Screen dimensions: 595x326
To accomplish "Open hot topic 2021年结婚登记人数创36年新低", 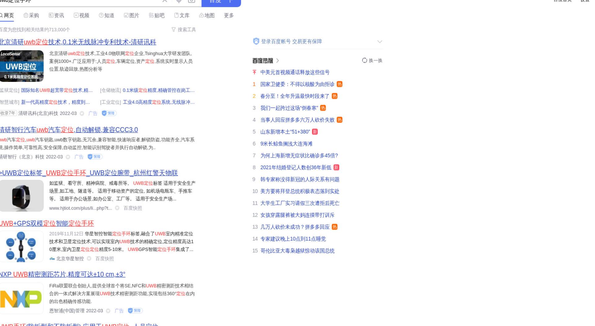I will click(x=296, y=168).
